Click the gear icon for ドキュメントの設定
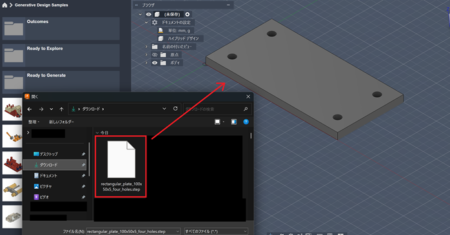450x235 pixels. pos(155,23)
